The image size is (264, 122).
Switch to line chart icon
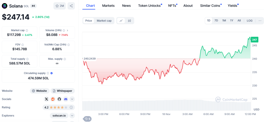pos(121,21)
